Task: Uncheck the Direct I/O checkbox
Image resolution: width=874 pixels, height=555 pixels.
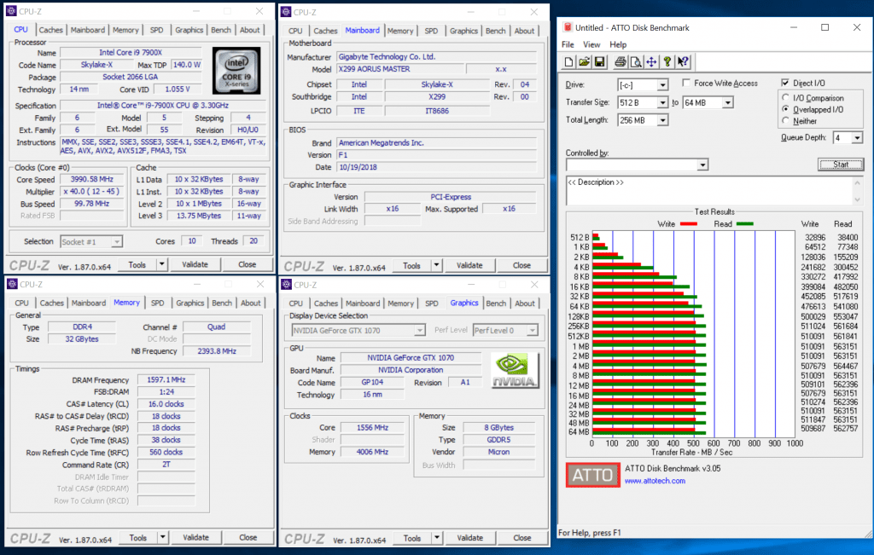Action: click(x=785, y=84)
